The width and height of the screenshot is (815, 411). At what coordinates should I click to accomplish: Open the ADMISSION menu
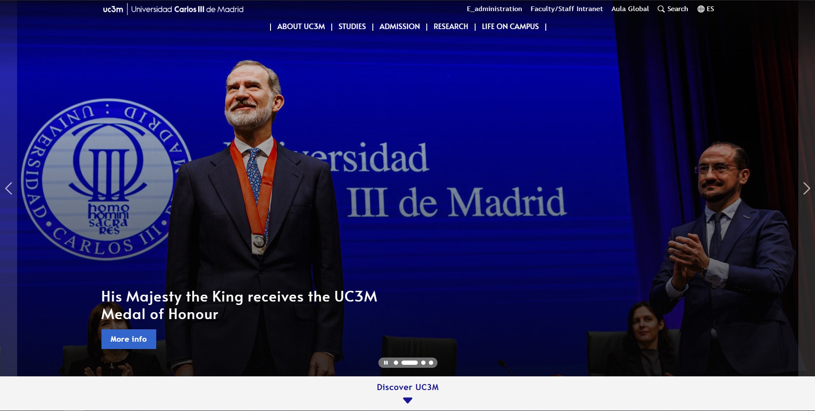coord(399,27)
